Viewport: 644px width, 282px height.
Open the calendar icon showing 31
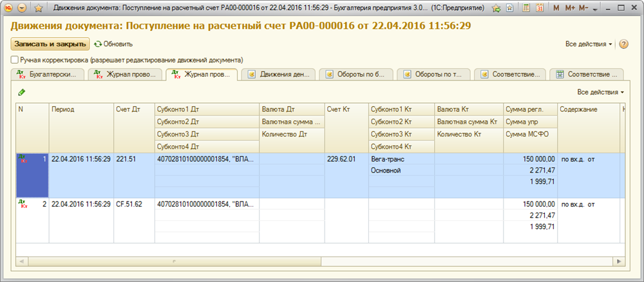(x=539, y=8)
